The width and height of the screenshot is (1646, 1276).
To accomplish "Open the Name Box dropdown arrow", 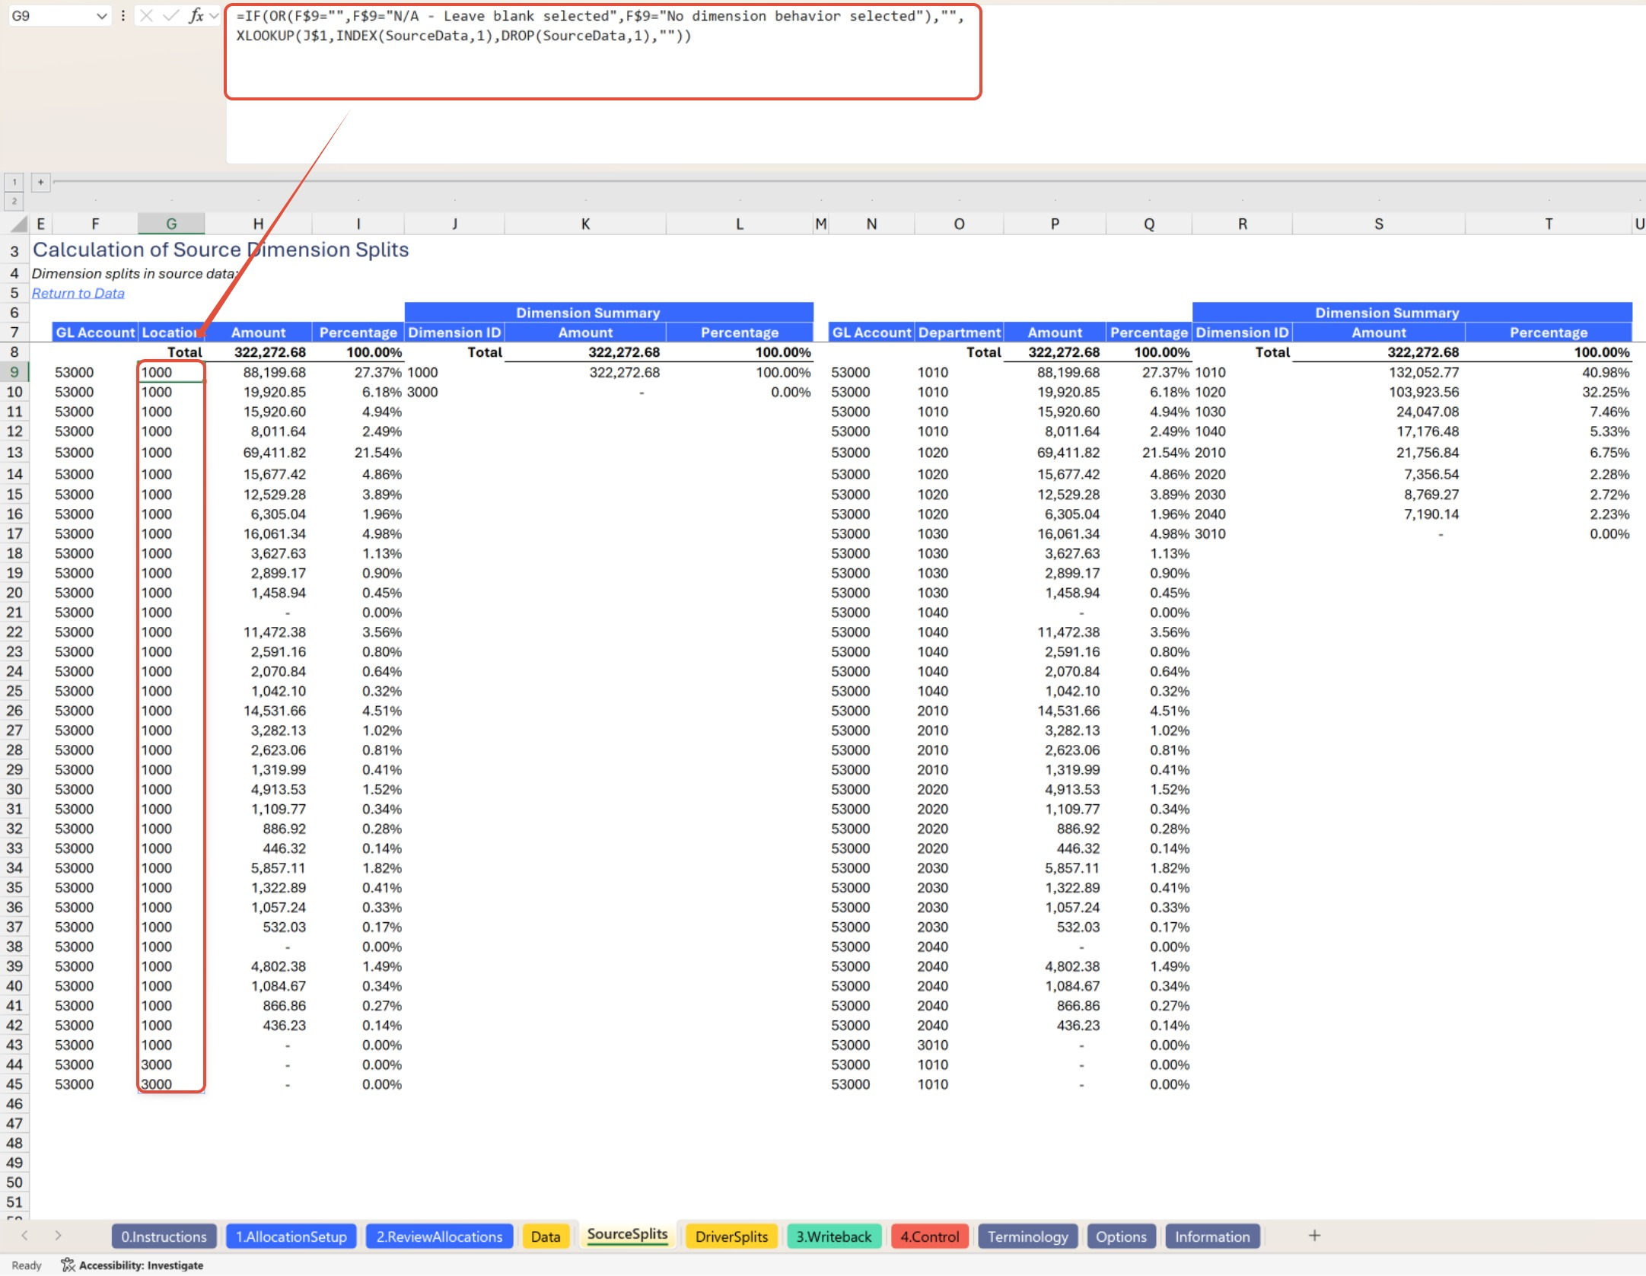I will click(102, 16).
